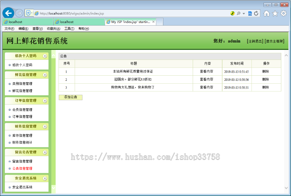Click the favicon on the My JSP tab
291x196 pixels.
click(109, 21)
